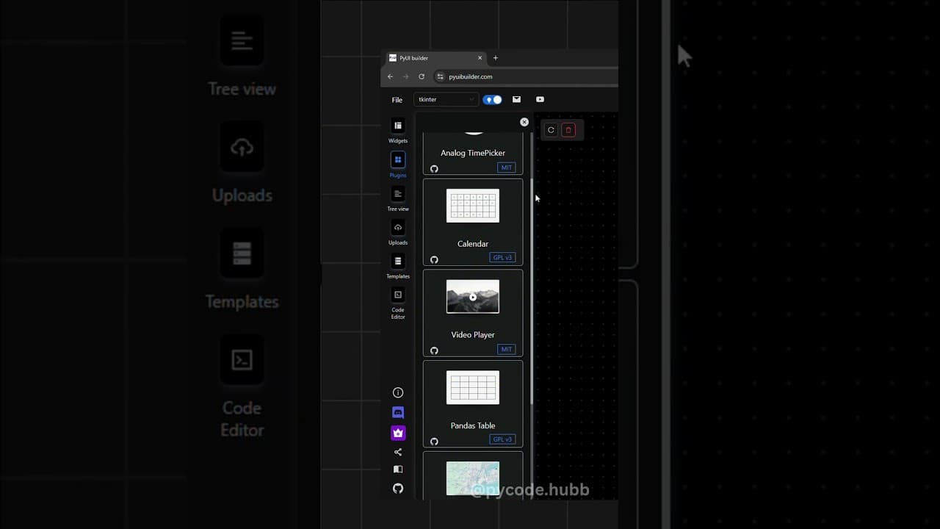The height and width of the screenshot is (529, 940).
Task: Open the tkinter framework dropdown
Action: coord(446,99)
